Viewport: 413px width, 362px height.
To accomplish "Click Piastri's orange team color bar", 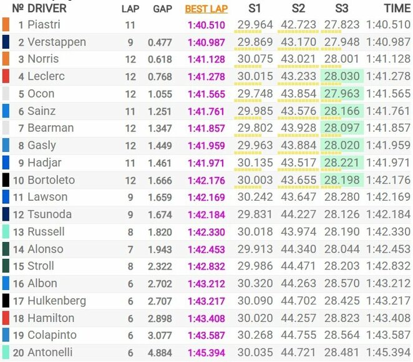I will (6, 25).
